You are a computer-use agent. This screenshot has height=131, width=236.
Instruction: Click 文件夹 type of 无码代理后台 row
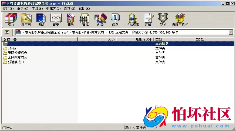coord(160,53)
